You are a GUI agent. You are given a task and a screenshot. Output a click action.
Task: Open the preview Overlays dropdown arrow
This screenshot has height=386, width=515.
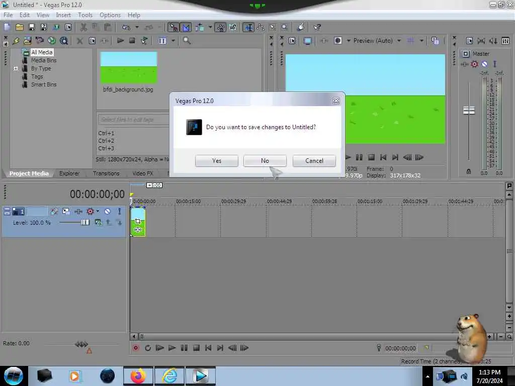click(421, 41)
